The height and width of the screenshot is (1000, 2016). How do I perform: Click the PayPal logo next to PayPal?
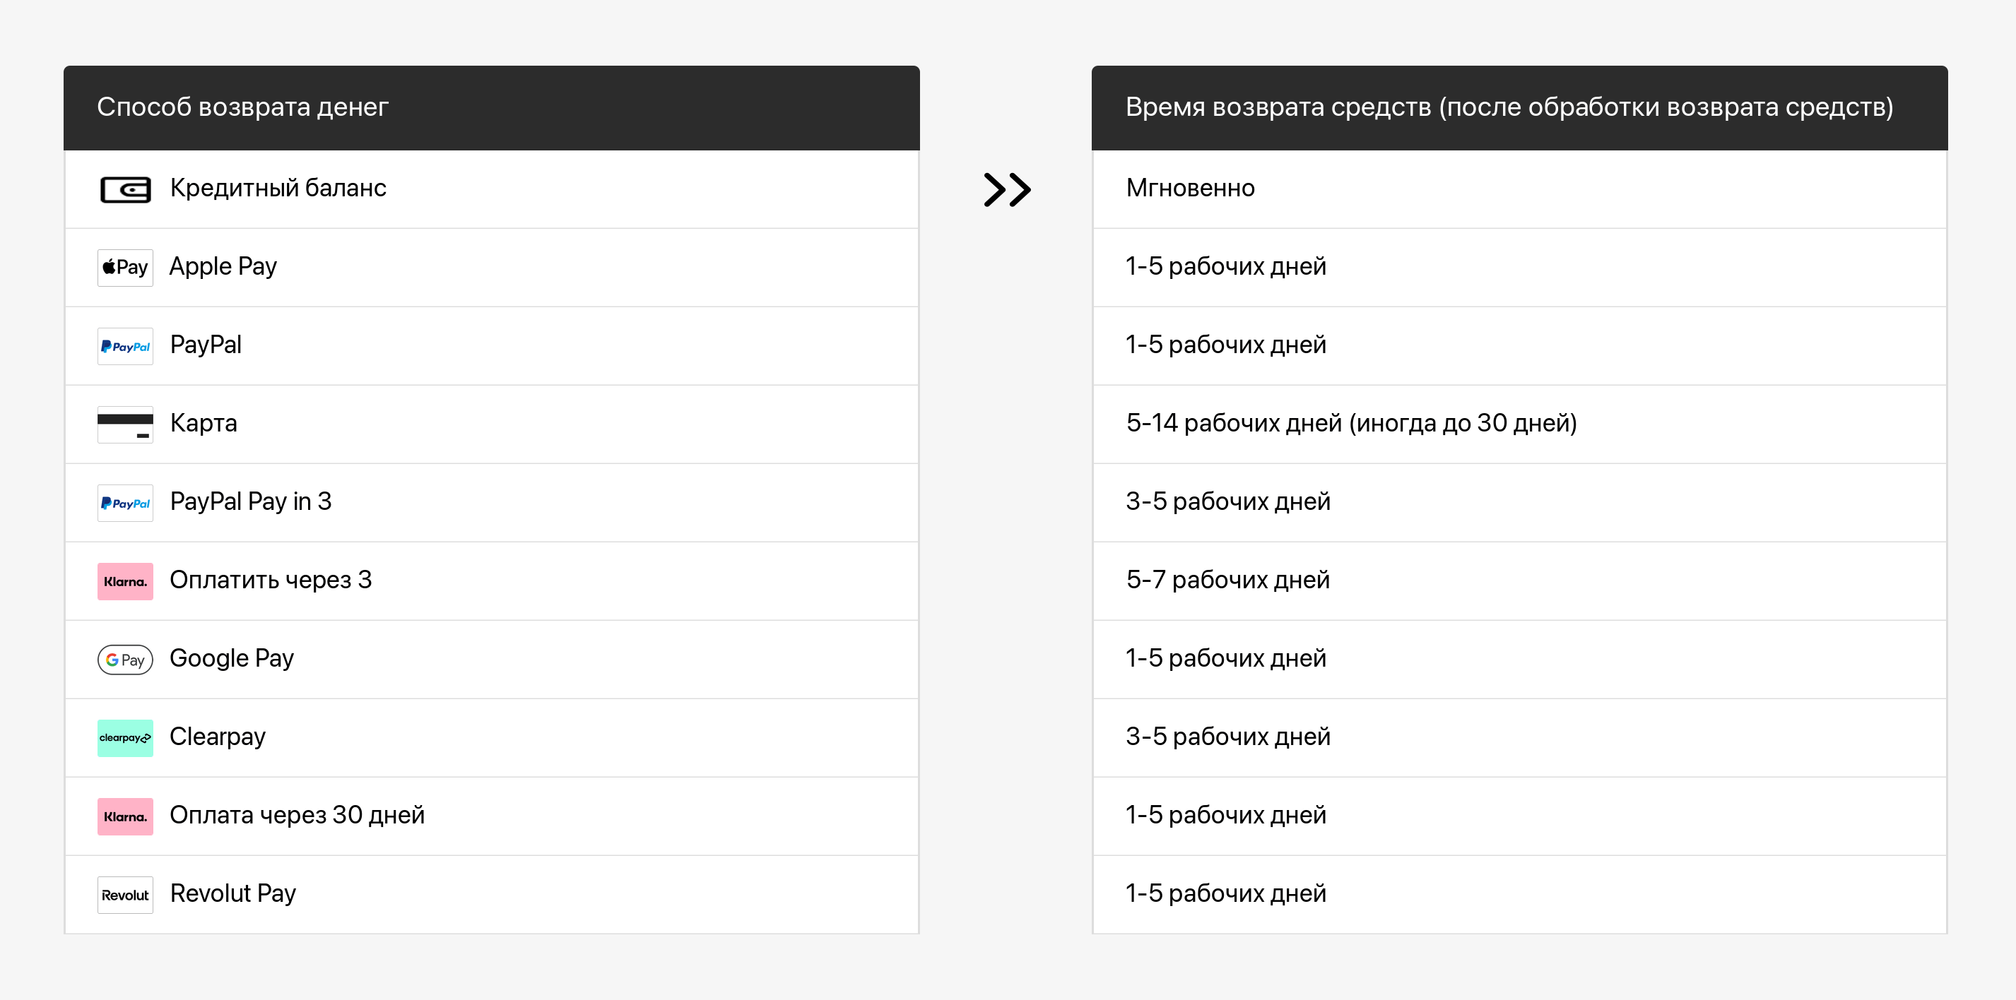(x=125, y=345)
